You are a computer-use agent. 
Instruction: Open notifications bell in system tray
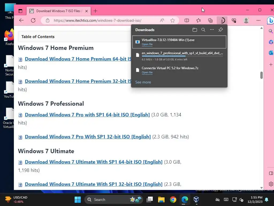click(267, 200)
